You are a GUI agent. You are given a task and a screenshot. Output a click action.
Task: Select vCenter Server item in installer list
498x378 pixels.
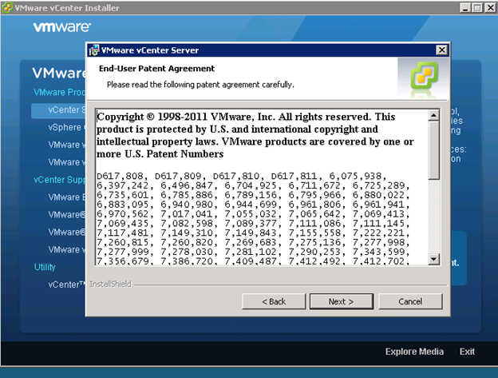pos(59,110)
